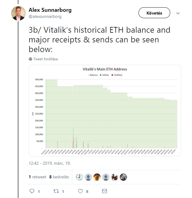The width and height of the screenshot is (192, 198).
Task: View the 1 retweet list
Action: pos(37,177)
